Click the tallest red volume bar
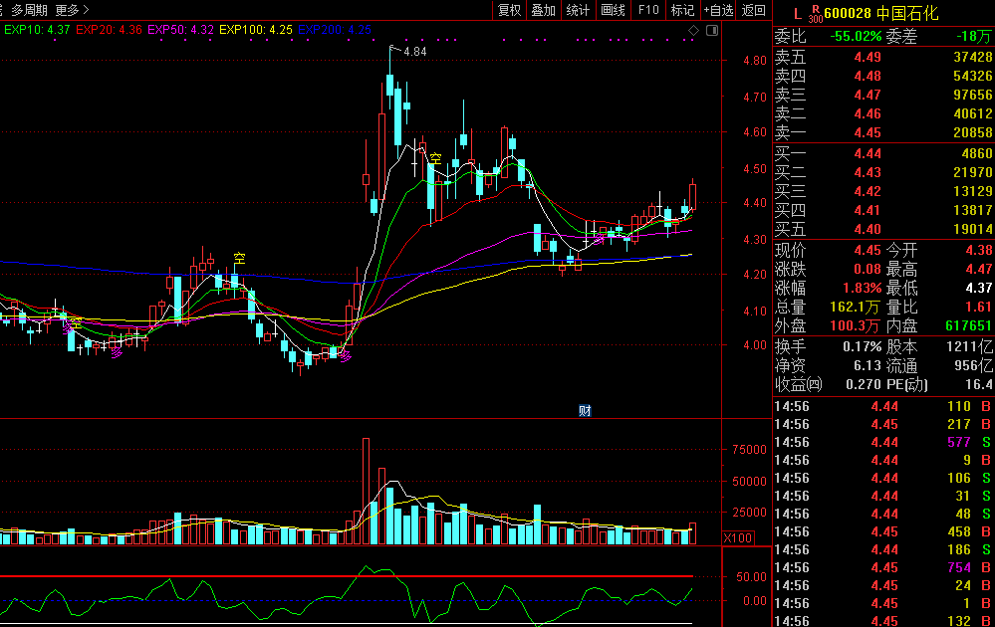995x627 pixels. (366, 491)
